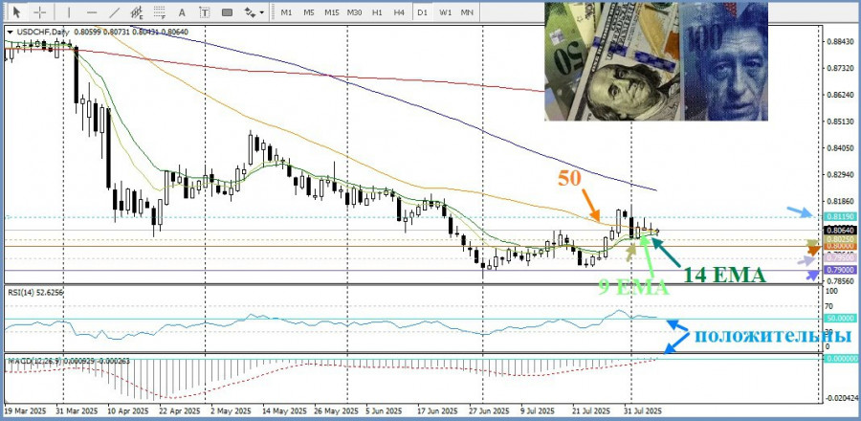Image resolution: width=861 pixels, height=421 pixels.
Task: Click the 0.85130 price scale value
Action: coord(841,122)
